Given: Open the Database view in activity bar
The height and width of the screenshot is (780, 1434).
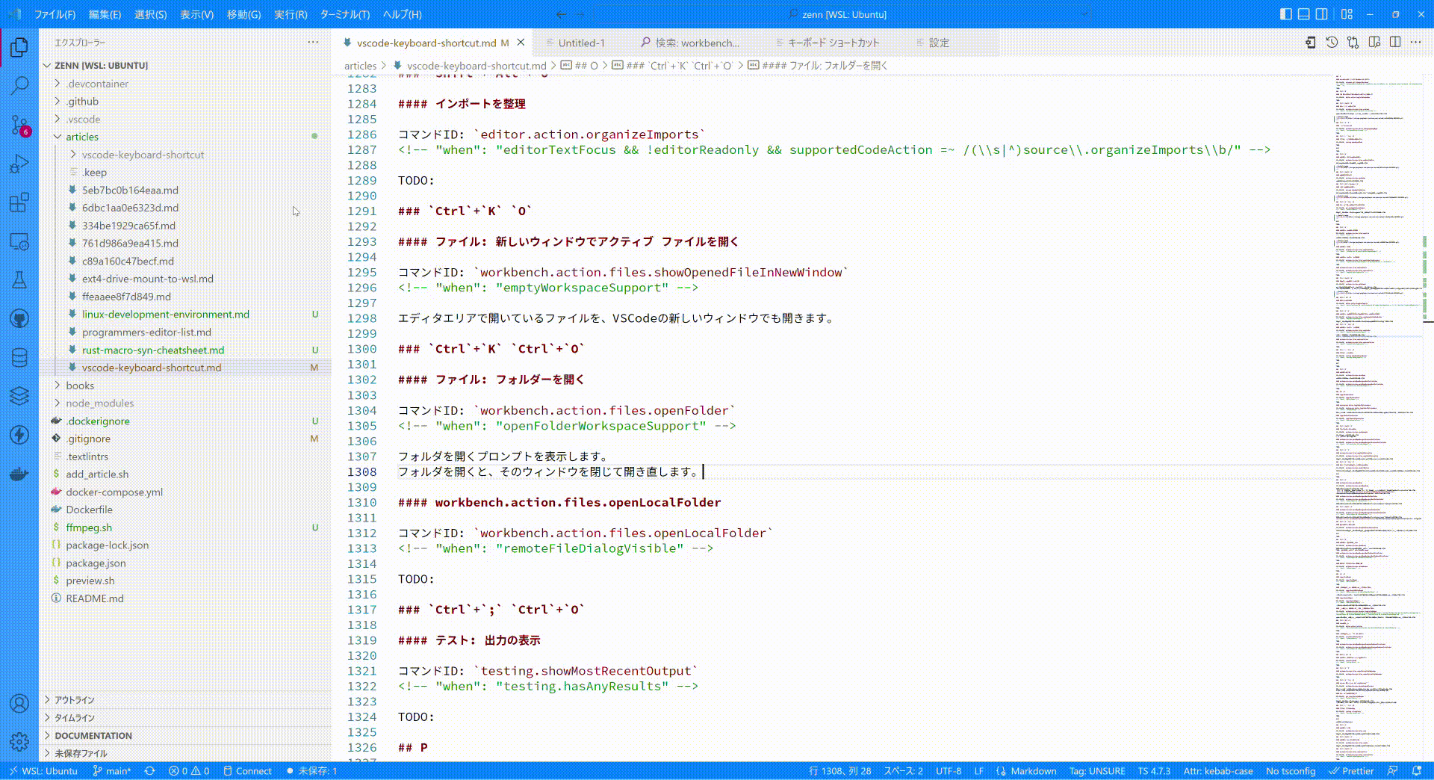Looking at the screenshot, I should [19, 358].
